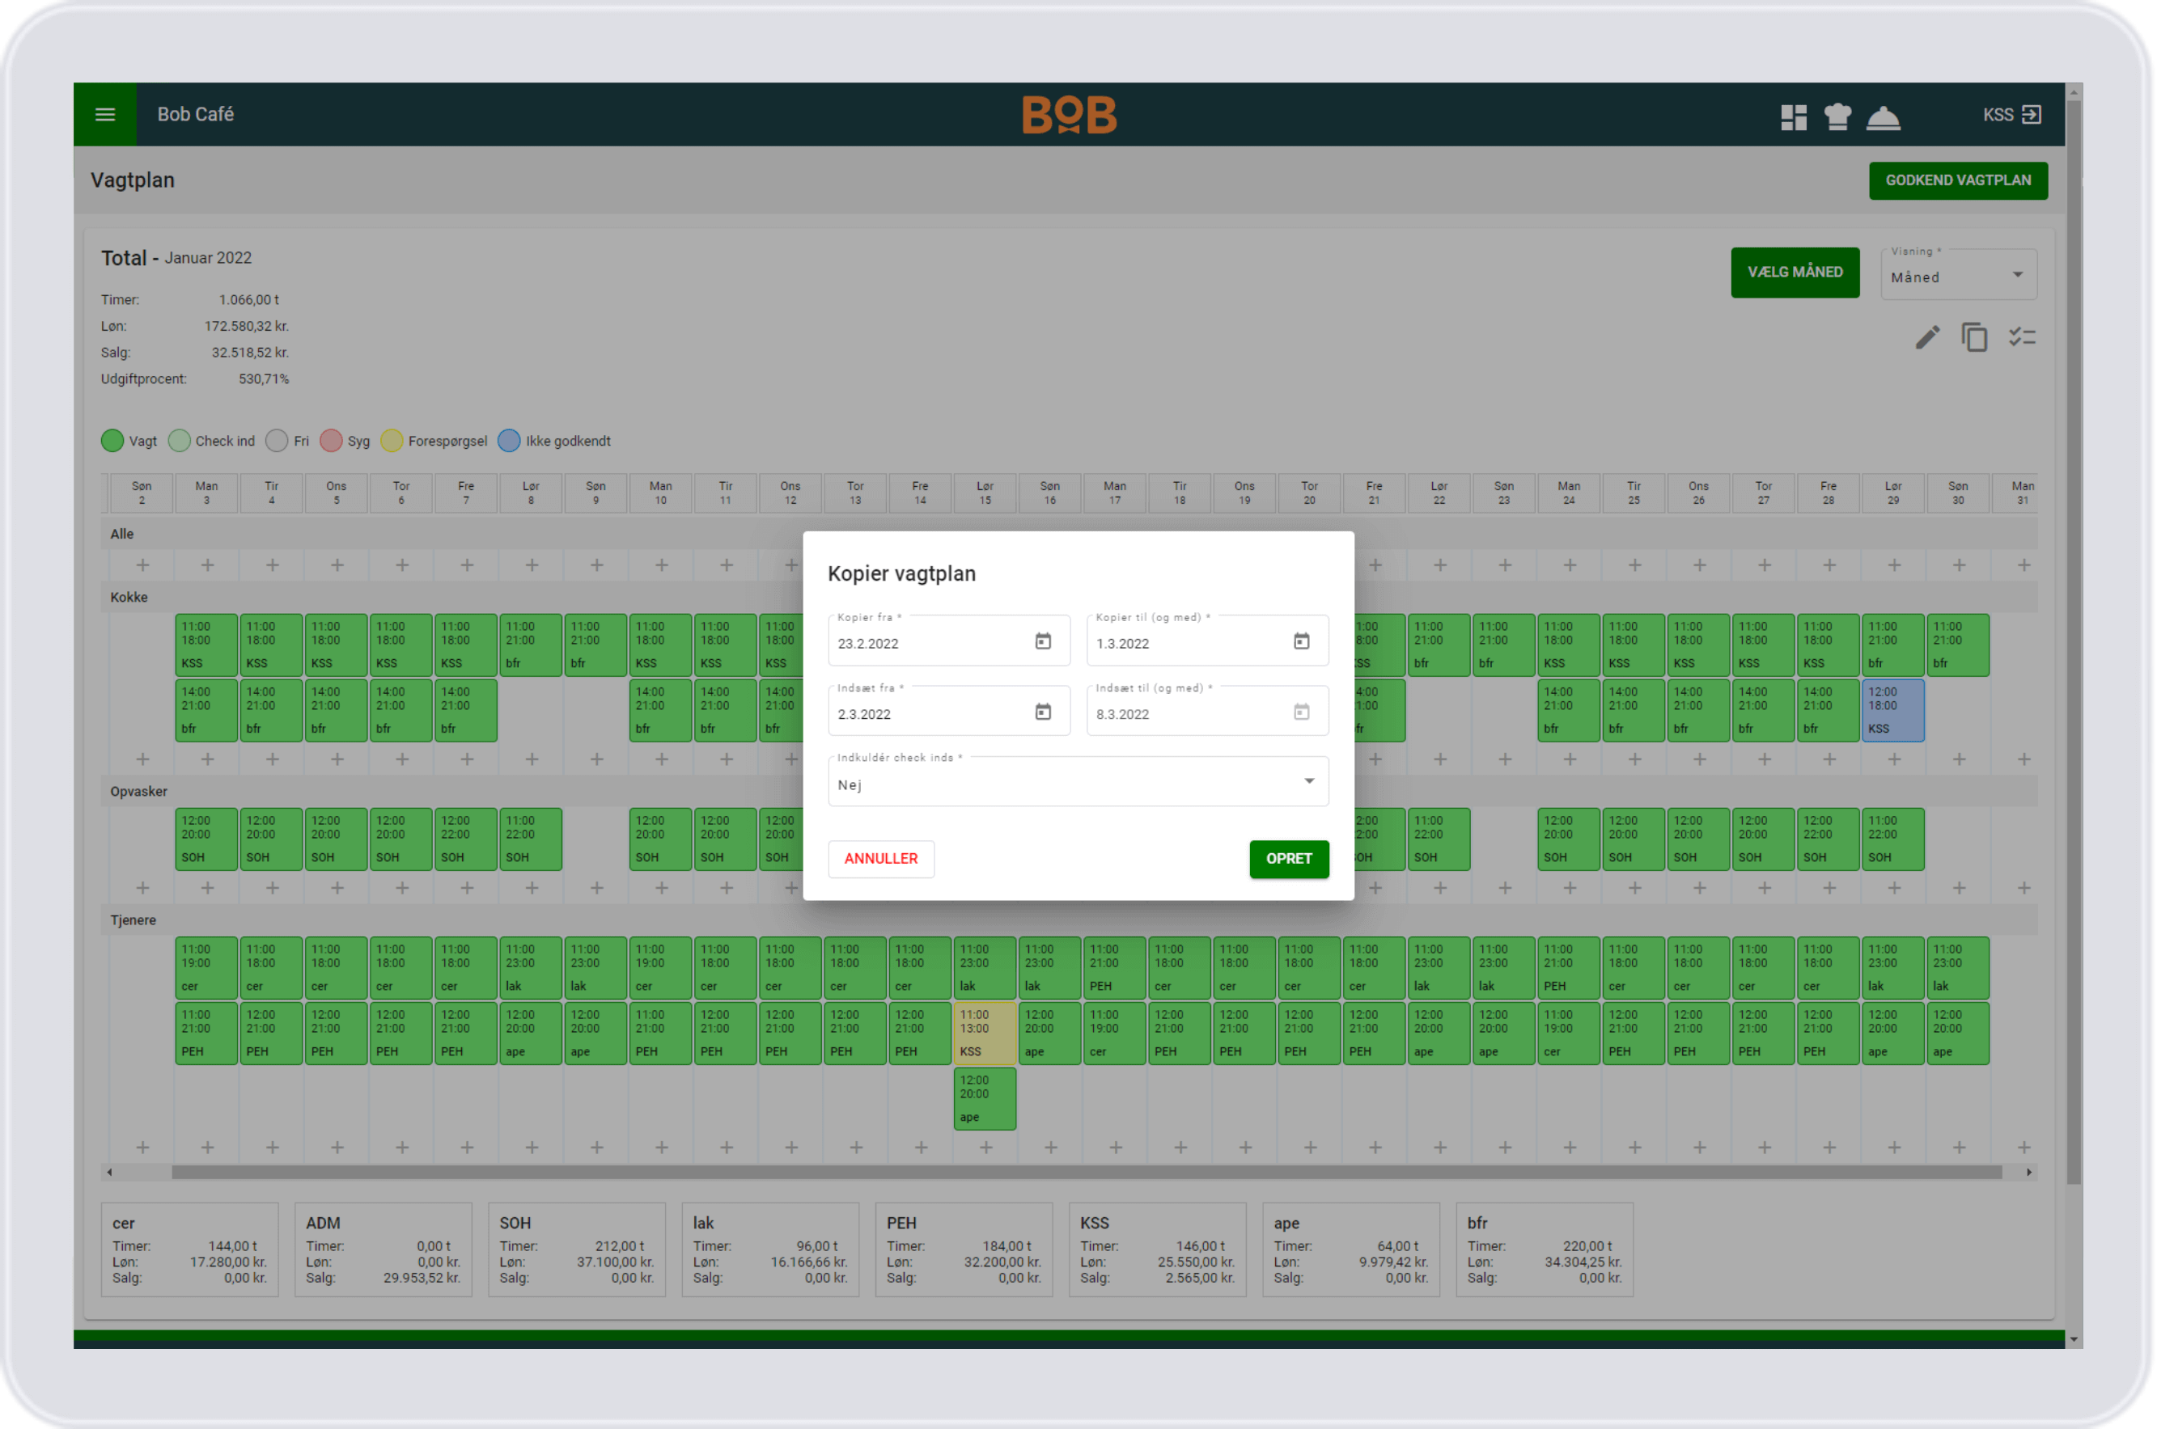This screenshot has height=1429, width=2157.
Task: Click the copy schedule icon
Action: 1974,338
